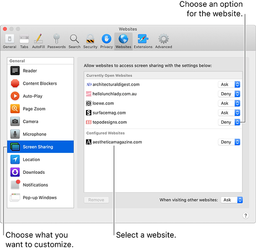
Task: Open the Websites globe icon
Action: pyautogui.click(x=123, y=39)
